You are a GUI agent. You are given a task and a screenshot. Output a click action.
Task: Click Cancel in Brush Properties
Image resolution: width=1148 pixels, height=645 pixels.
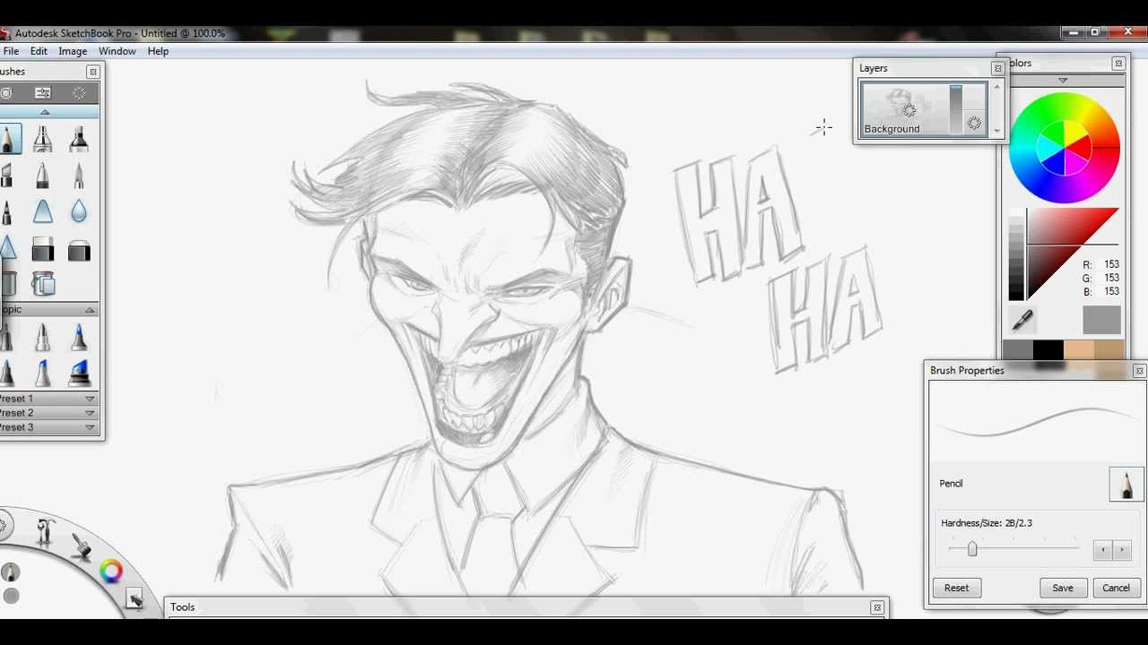point(1116,588)
